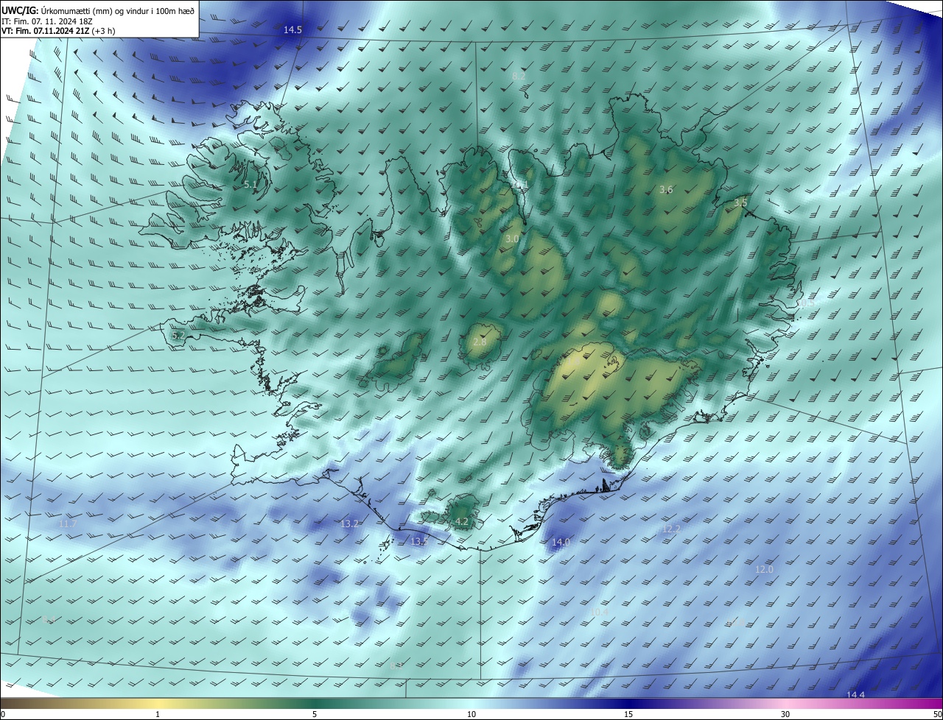Screen dimensions: 943x720
Task: Select the 3.0 value label on the map
Action: pos(512,239)
